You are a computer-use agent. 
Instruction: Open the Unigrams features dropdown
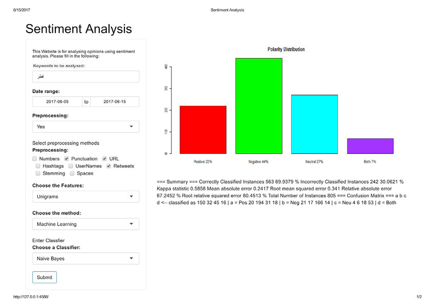pos(86,197)
